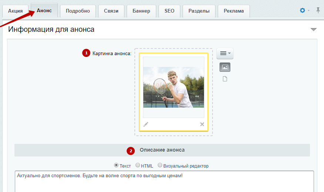Edit the announcement picture with the pencil
This screenshot has width=324, height=192.
point(146,124)
